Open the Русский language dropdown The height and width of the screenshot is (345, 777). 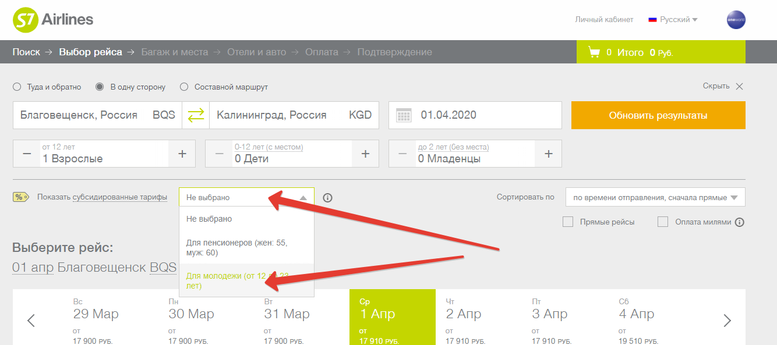point(673,20)
